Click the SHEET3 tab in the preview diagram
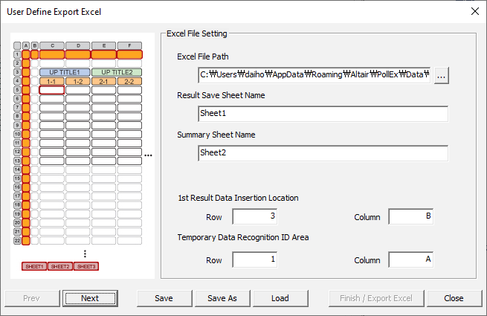 [86, 266]
